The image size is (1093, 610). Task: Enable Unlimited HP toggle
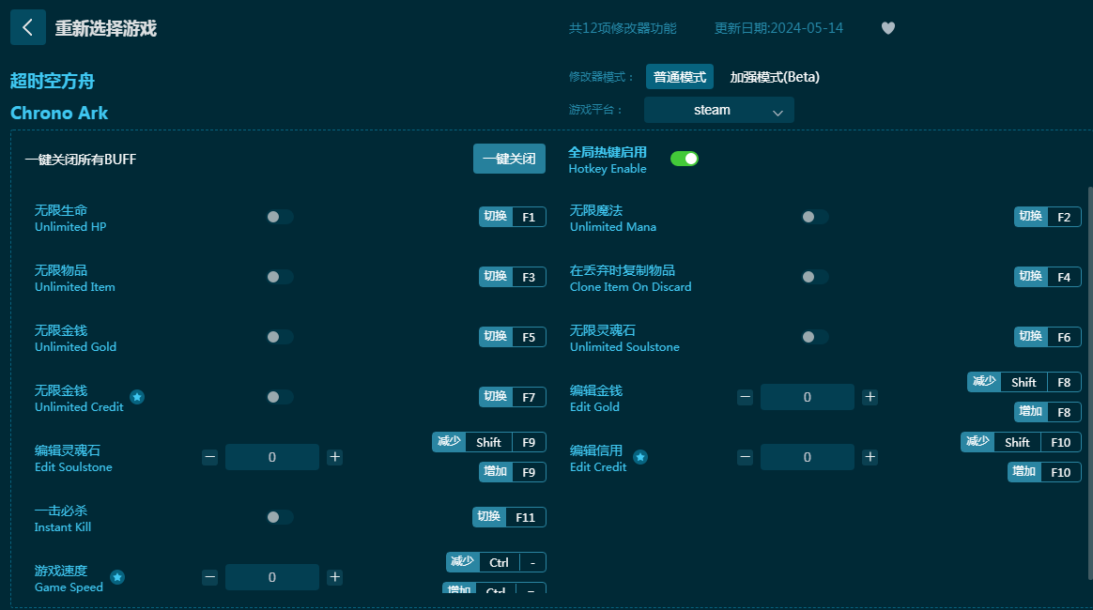point(280,218)
